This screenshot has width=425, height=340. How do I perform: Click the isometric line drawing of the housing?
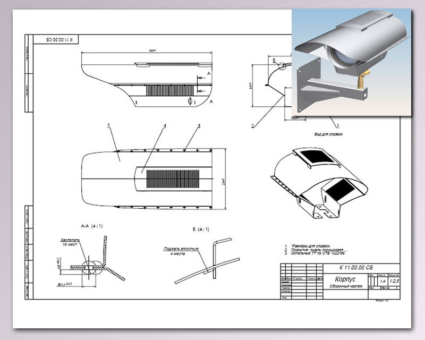tap(319, 183)
